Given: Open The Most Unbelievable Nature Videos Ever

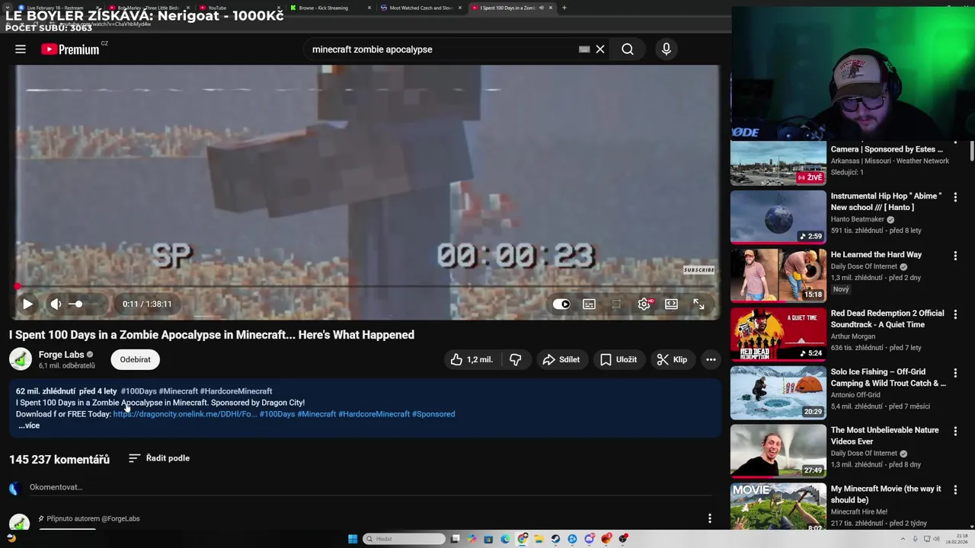Looking at the screenshot, I should tap(884, 435).
